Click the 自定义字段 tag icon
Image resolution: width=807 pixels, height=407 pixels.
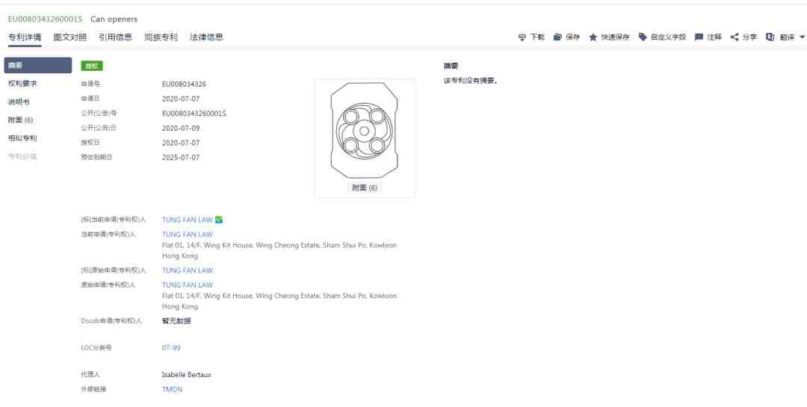[x=643, y=37]
